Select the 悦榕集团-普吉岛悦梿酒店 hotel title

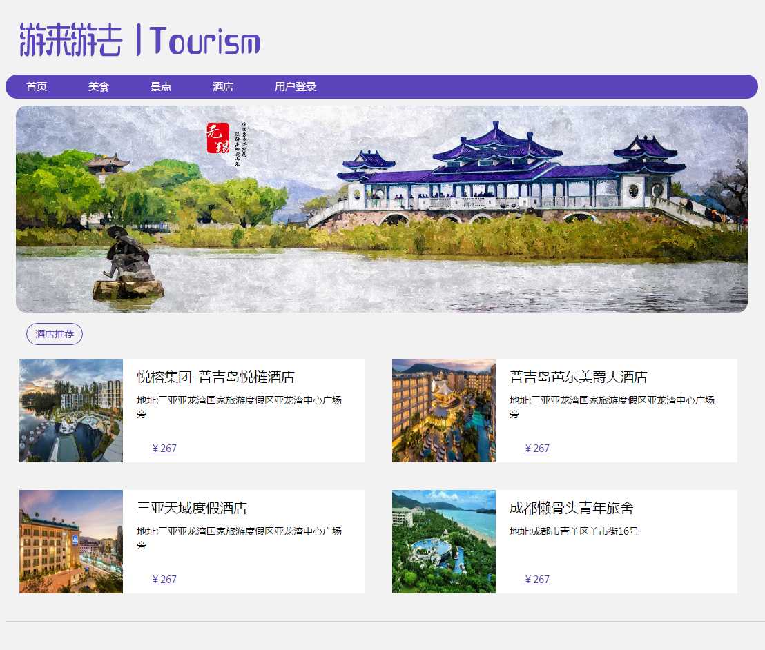pyautogui.click(x=215, y=377)
